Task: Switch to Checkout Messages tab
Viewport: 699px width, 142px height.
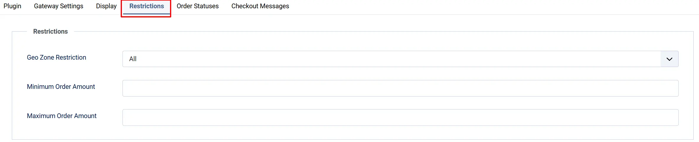Action: tap(260, 6)
